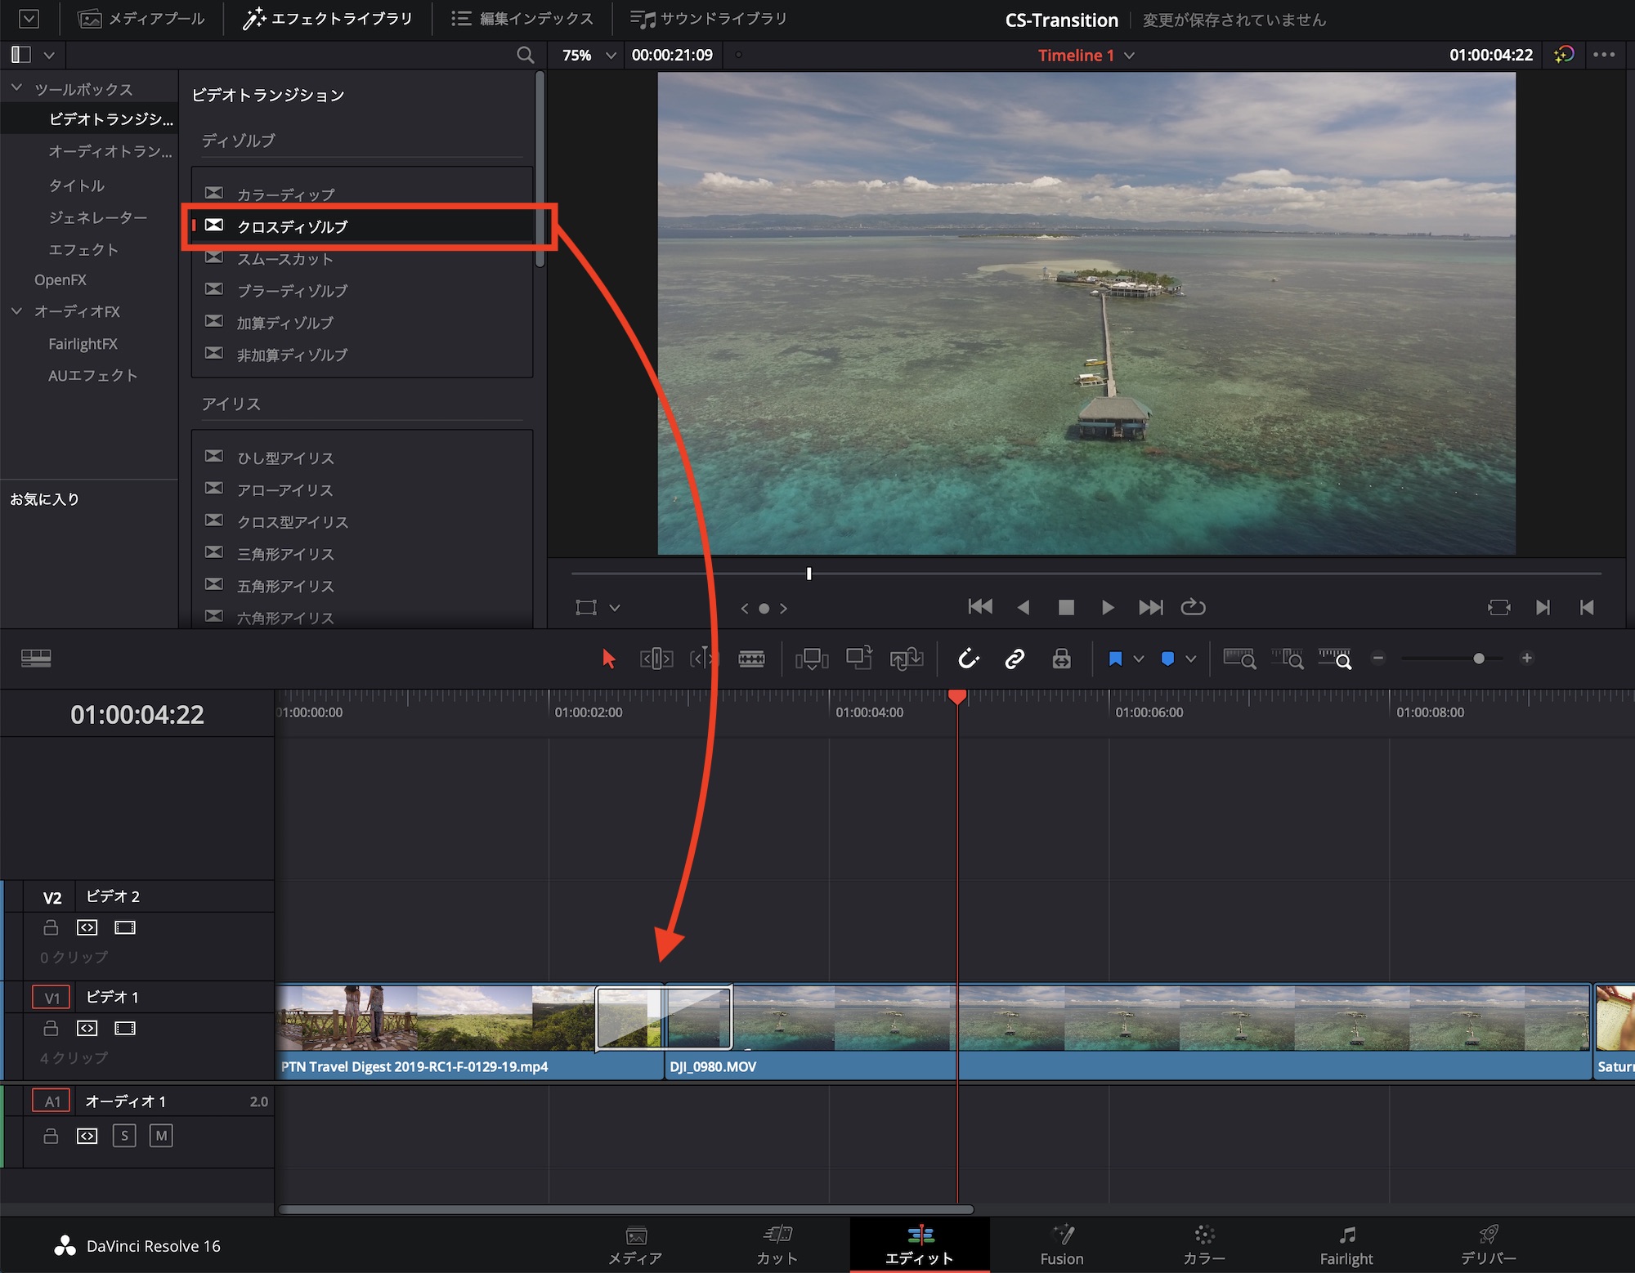Viewport: 1635px width, 1273px height.
Task: Select the スムースカット transition
Action: point(284,259)
